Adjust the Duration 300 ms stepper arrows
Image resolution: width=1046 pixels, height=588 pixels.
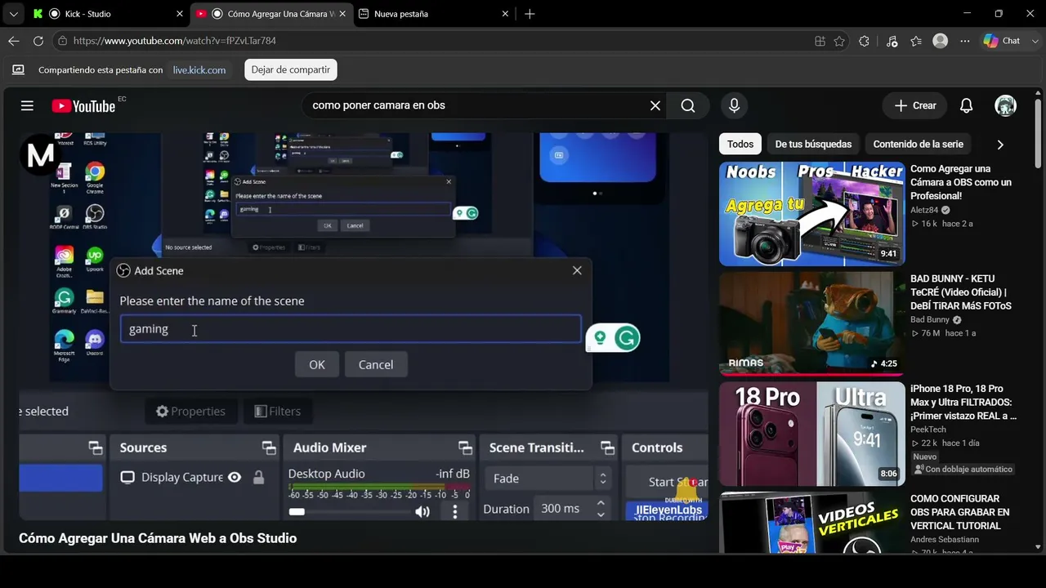pos(601,508)
